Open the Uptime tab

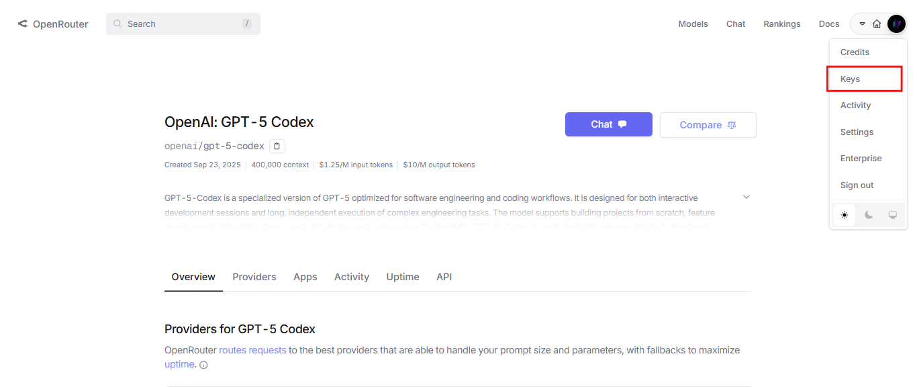point(403,277)
